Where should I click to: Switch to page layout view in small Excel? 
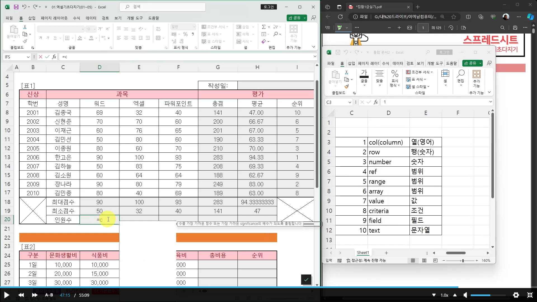coord(424,260)
